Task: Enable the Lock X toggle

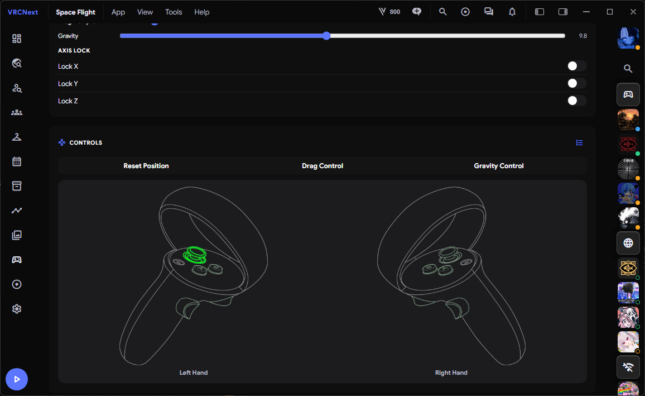Action: pyautogui.click(x=576, y=66)
